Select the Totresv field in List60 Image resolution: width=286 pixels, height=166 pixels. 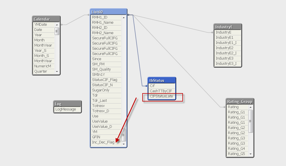tap(106, 106)
